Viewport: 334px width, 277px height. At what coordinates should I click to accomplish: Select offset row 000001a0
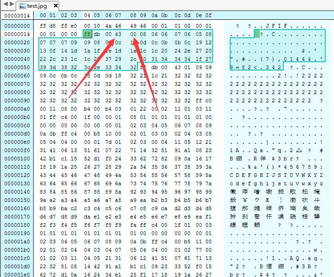tap(17, 242)
